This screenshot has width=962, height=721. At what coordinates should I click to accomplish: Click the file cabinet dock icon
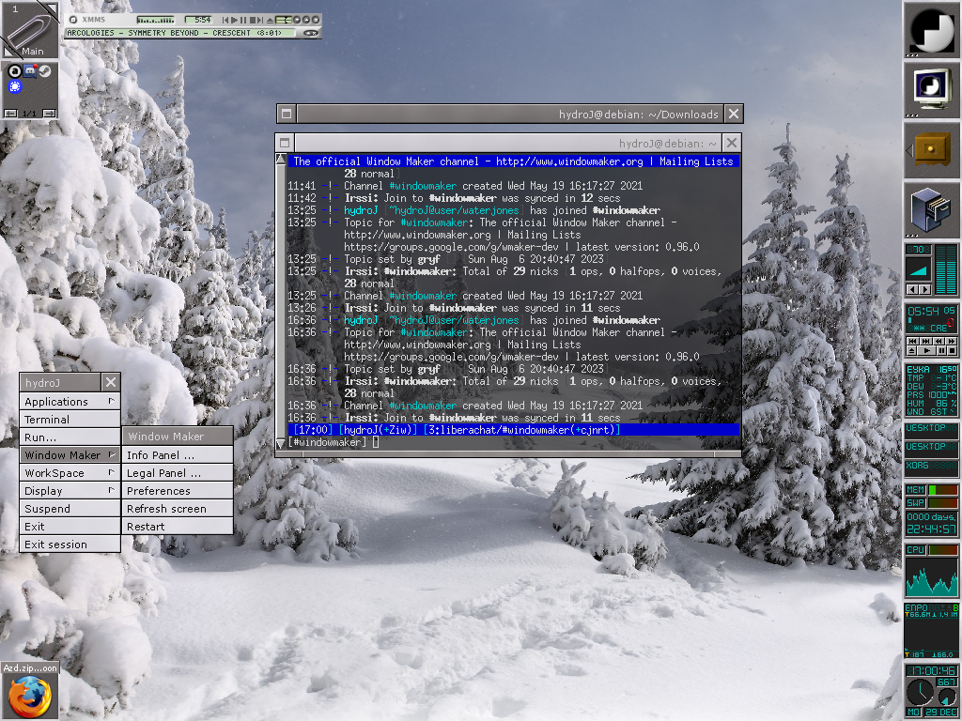click(931, 209)
